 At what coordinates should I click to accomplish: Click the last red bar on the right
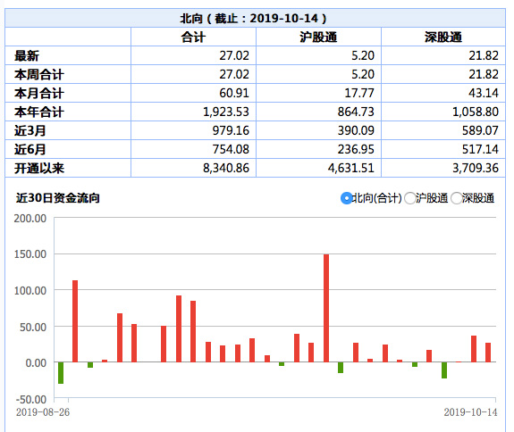point(488,353)
